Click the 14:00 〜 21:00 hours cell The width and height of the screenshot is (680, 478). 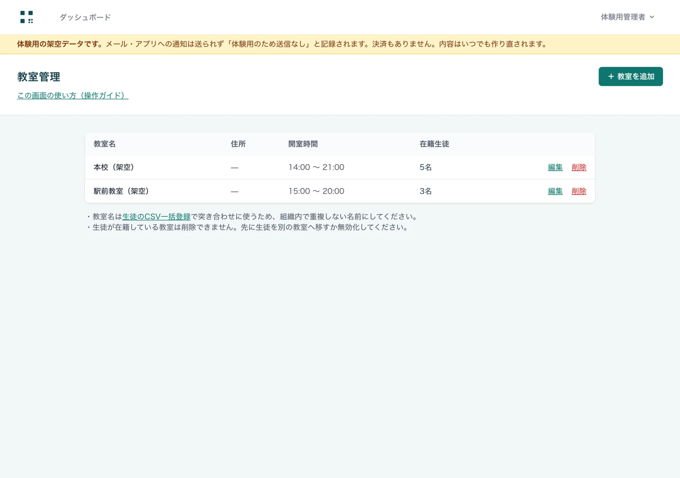point(316,167)
